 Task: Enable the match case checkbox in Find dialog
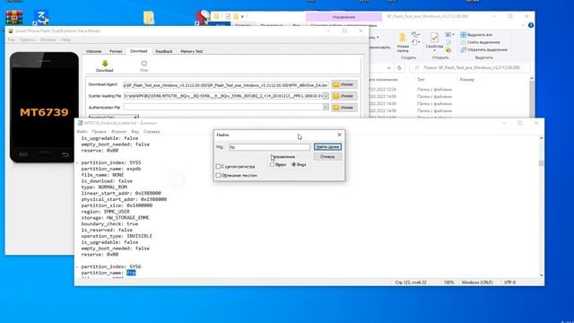(218, 166)
